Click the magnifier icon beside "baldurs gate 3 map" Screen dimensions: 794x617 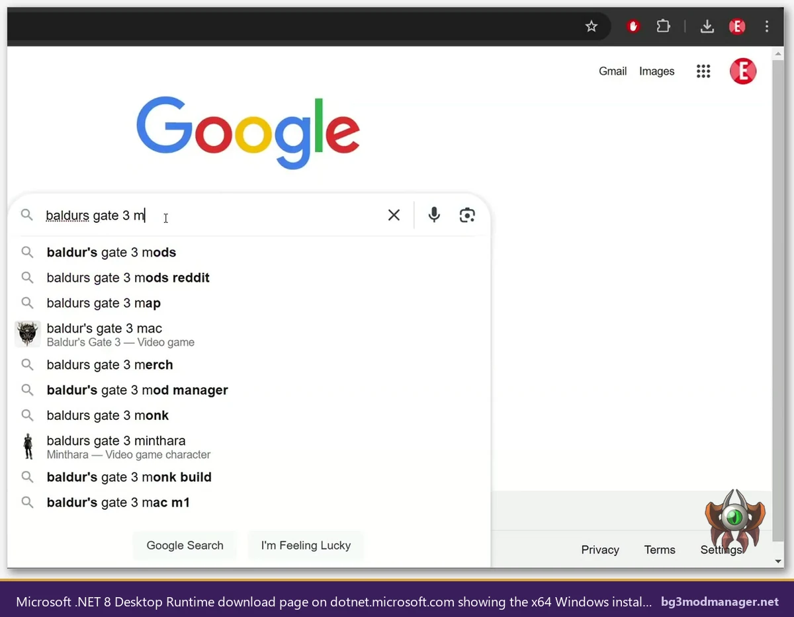click(x=27, y=302)
